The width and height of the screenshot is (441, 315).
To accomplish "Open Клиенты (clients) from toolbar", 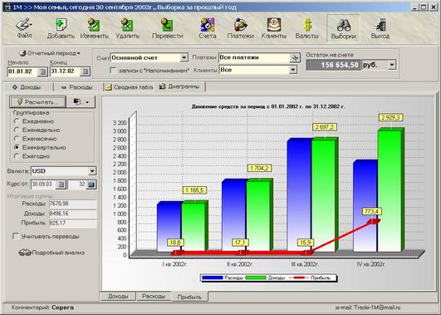I will click(x=274, y=28).
